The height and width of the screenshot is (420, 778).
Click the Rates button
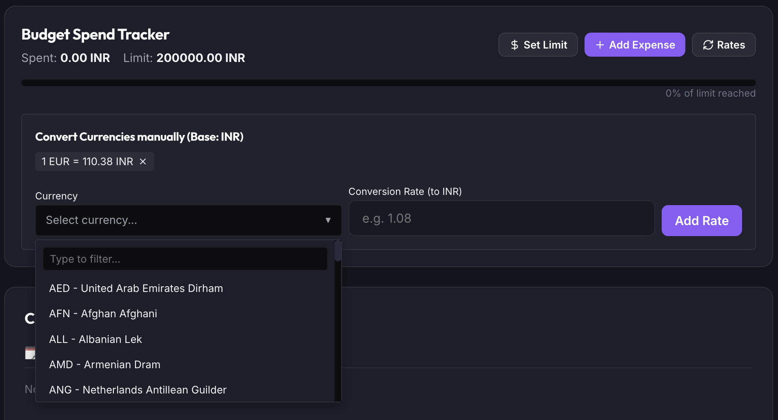pyautogui.click(x=724, y=45)
